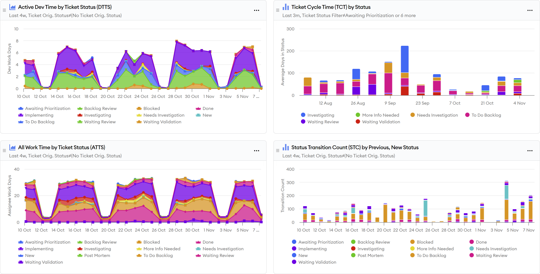This screenshot has width=540, height=274.
Task: Click To Do Backlog color dot in Ticket Cycle legend
Action: (x=467, y=115)
